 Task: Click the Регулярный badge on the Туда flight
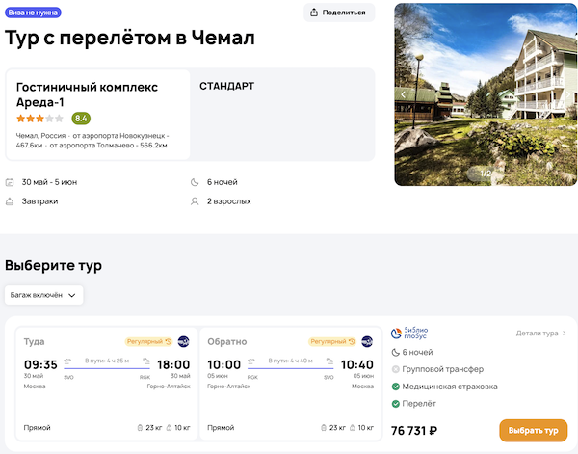(148, 341)
